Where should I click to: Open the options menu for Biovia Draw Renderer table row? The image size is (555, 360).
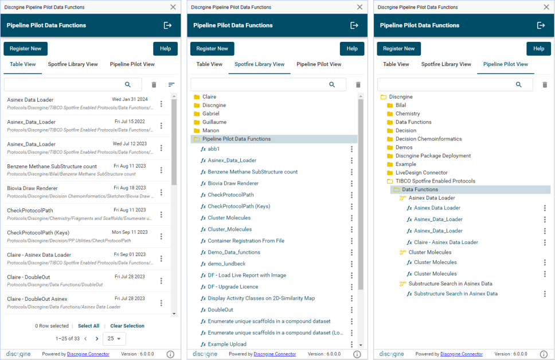[161, 192]
